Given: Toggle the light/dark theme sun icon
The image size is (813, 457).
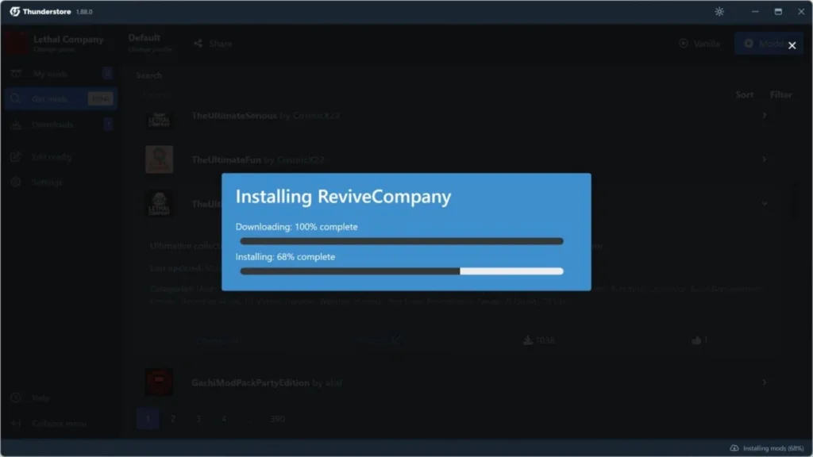Looking at the screenshot, I should coord(719,12).
